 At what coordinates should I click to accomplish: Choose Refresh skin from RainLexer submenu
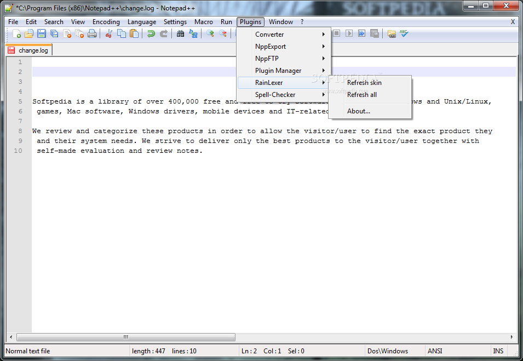370,83
